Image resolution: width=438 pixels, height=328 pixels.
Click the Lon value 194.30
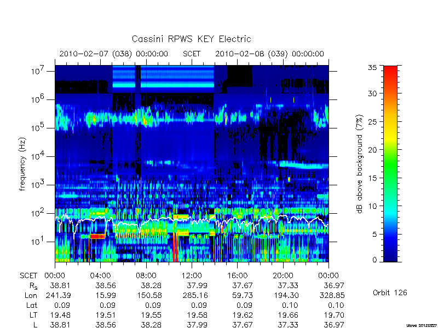point(286,295)
